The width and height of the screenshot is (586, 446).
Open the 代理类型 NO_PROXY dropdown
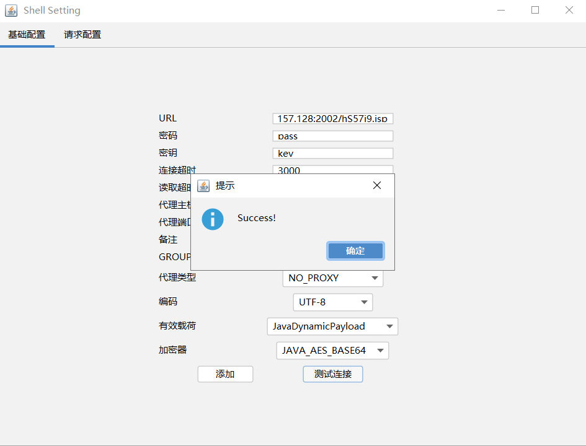333,278
